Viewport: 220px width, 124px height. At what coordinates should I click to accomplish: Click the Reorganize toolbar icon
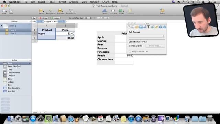pos(51,11)
